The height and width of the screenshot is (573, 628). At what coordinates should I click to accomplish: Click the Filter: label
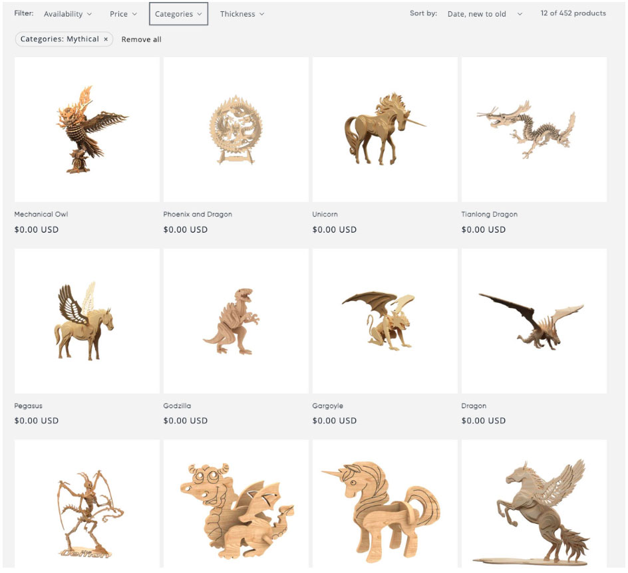(24, 13)
